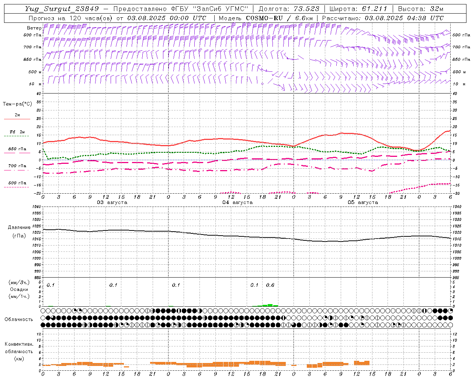Viewport: 472px width, 377px height.
Task: Click the Осадки precipitation label
Action: [x=19, y=289]
